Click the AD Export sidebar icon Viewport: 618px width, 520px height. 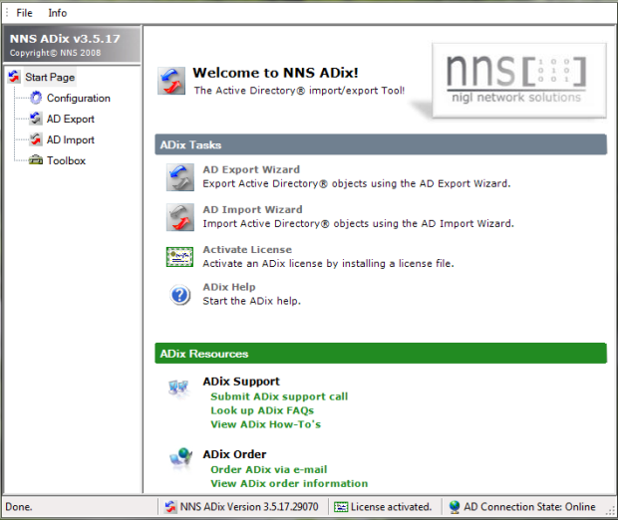36,119
